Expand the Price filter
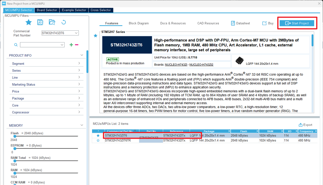 click(x=79, y=91)
